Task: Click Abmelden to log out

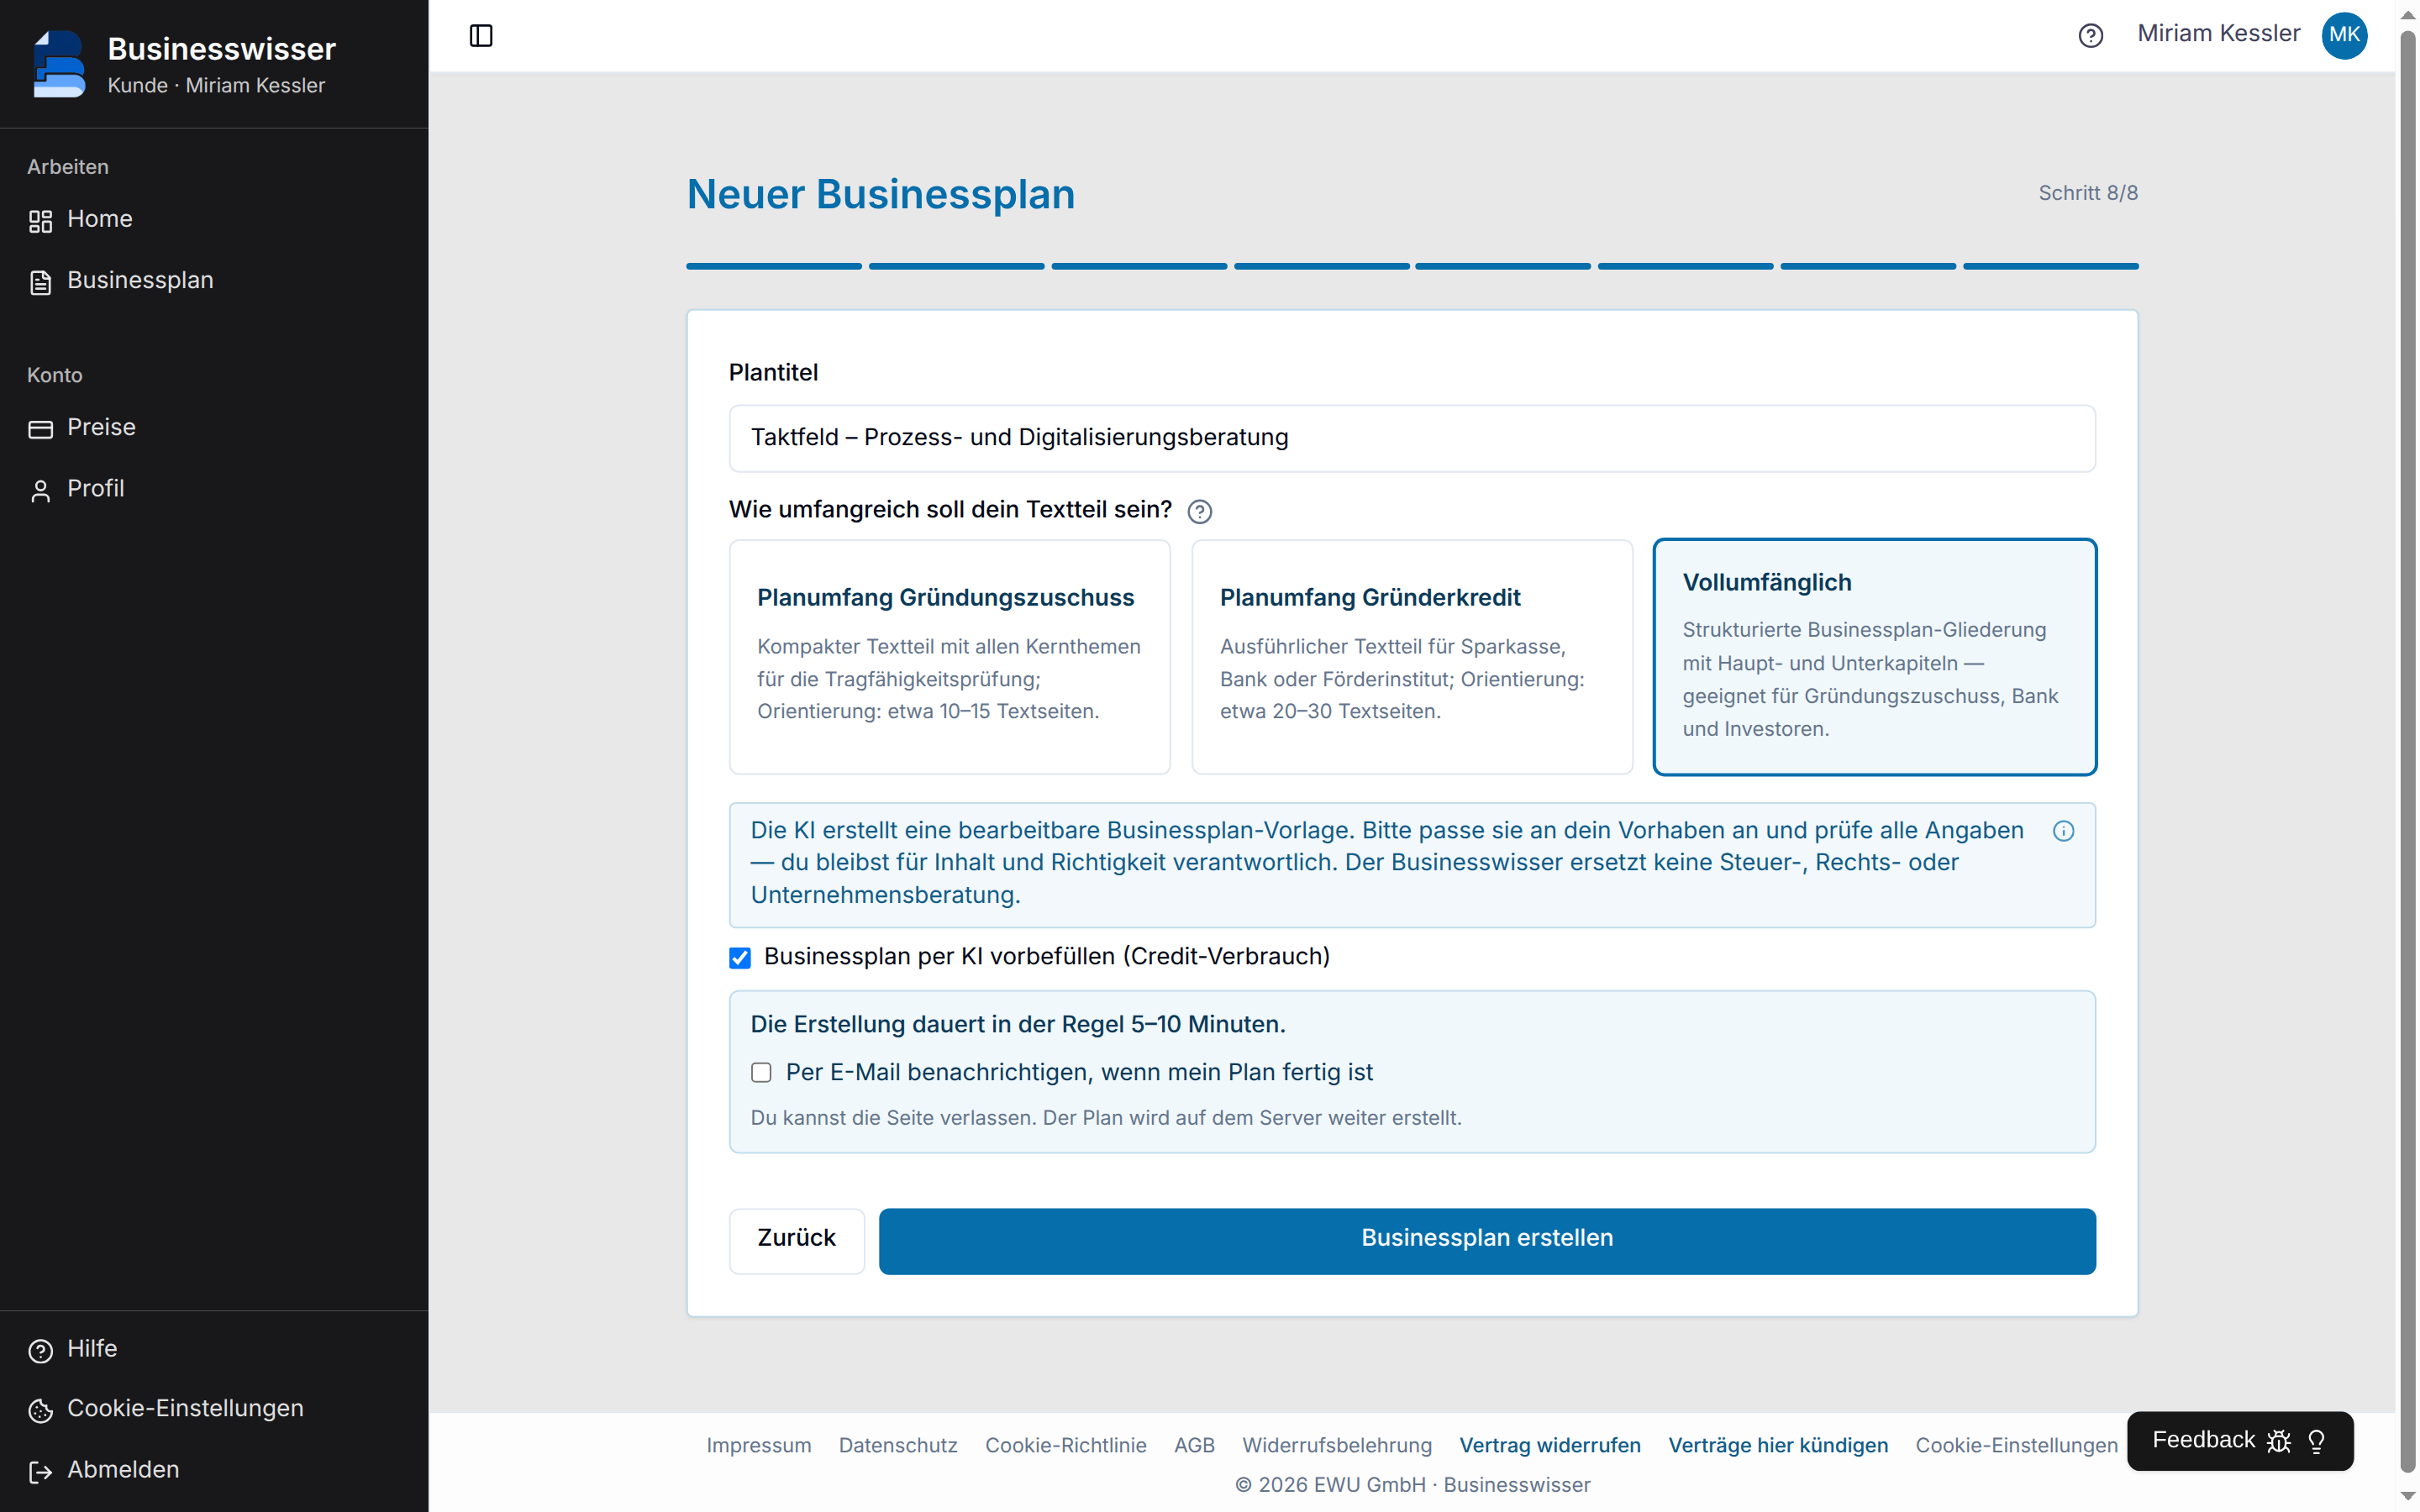Action: coord(214,1470)
